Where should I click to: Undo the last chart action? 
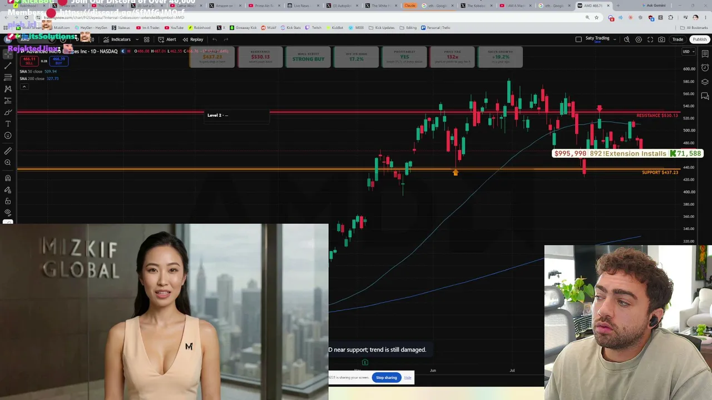[215, 39]
